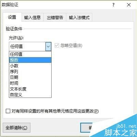Image resolution: width=137 pixels, height=137 pixels.
Task: Click the partially hidden 确定 button
Action: point(86,128)
